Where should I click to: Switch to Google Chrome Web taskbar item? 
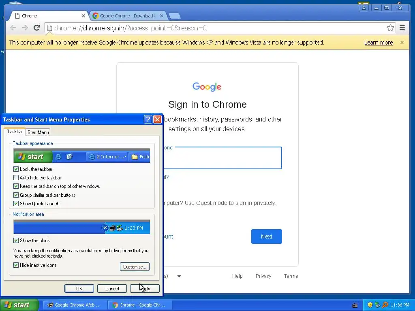(x=75, y=305)
